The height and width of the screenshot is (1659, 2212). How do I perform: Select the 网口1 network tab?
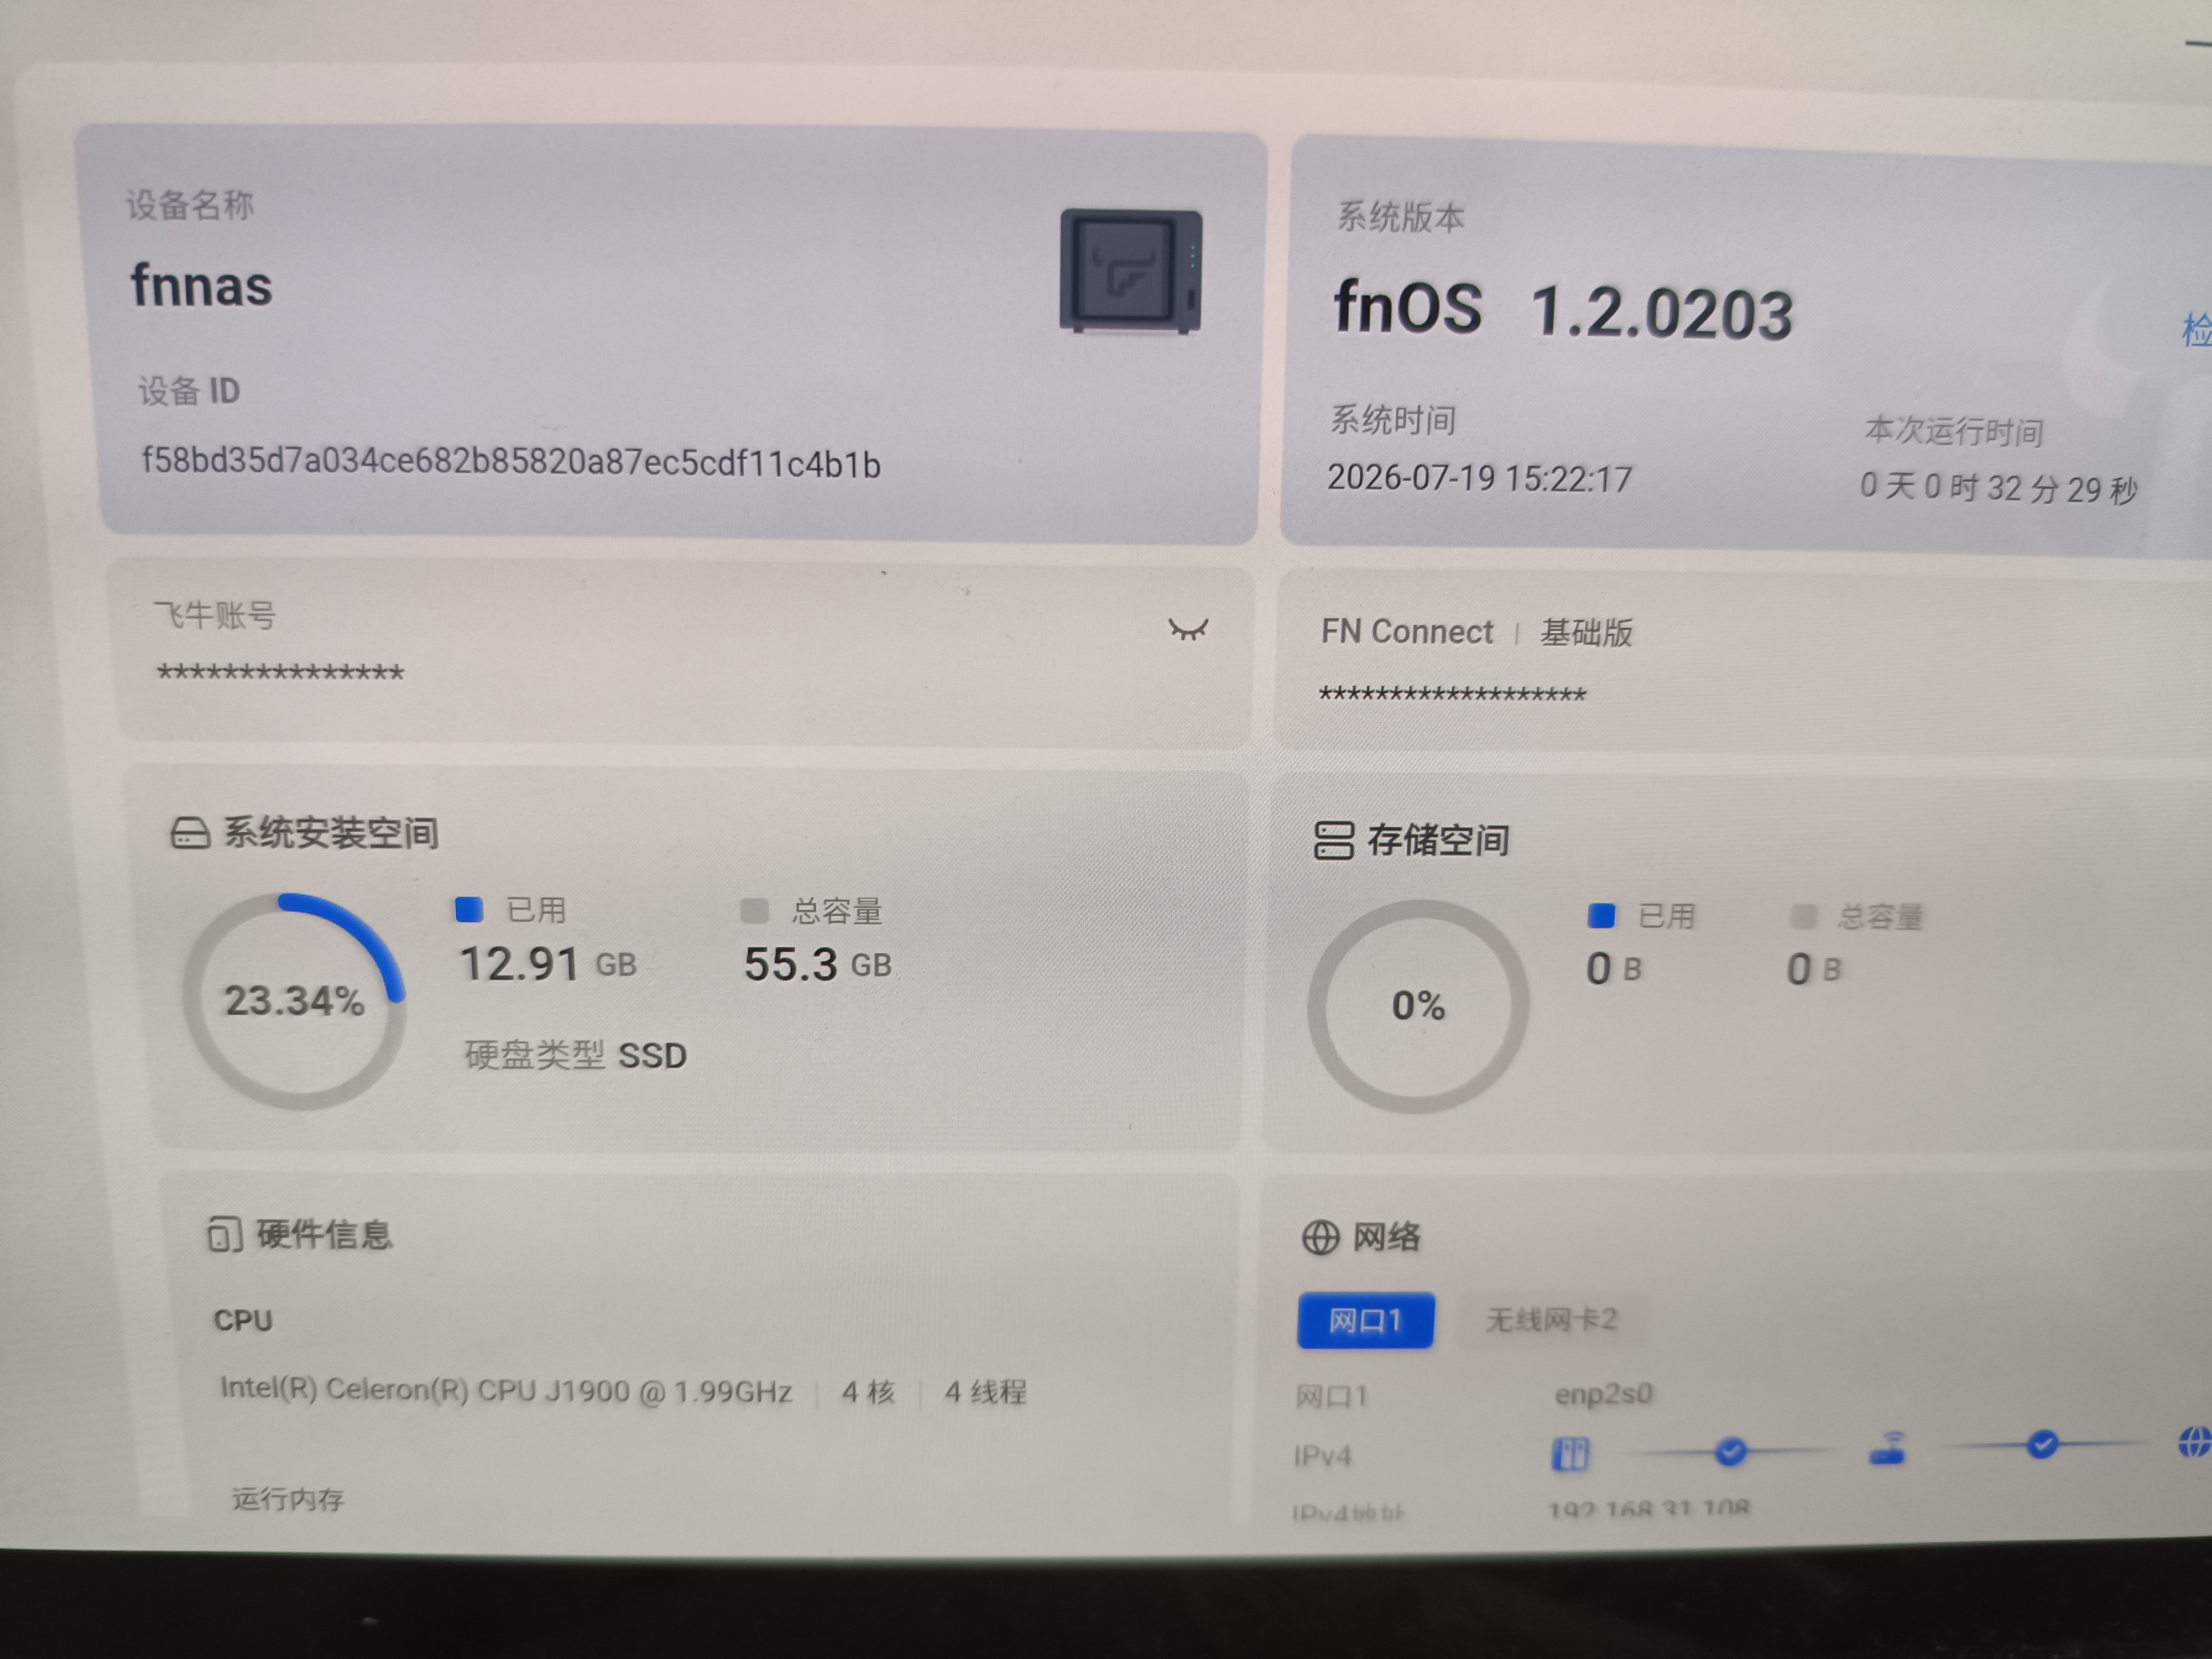(1365, 1320)
